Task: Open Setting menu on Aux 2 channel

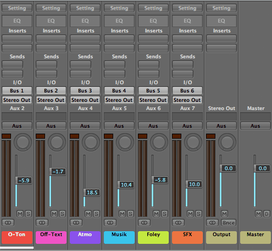Action: (x=17, y=8)
